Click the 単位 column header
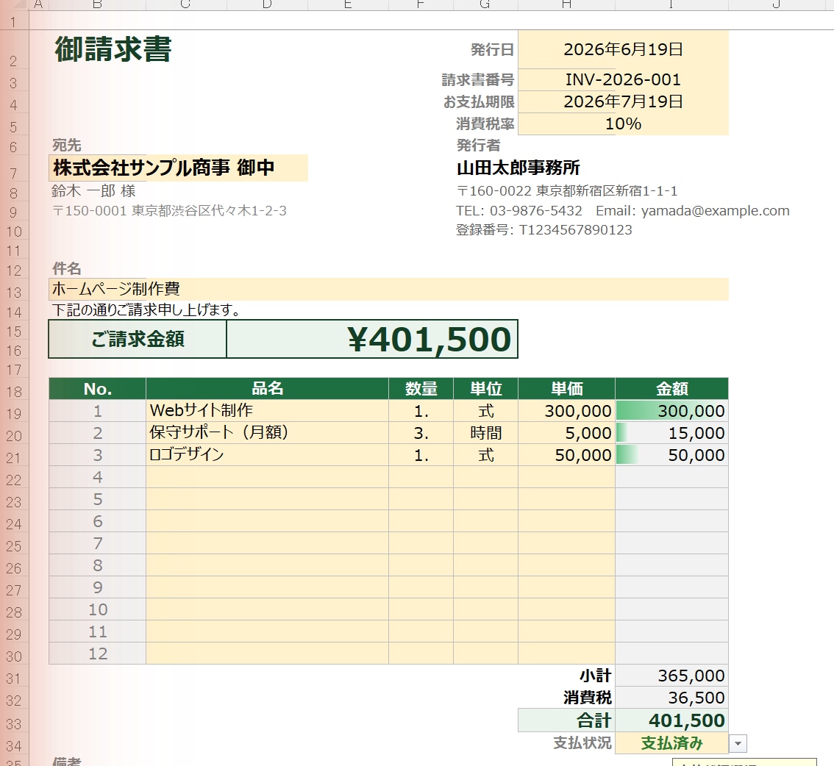Viewport: 834px width, 766px height. point(485,389)
